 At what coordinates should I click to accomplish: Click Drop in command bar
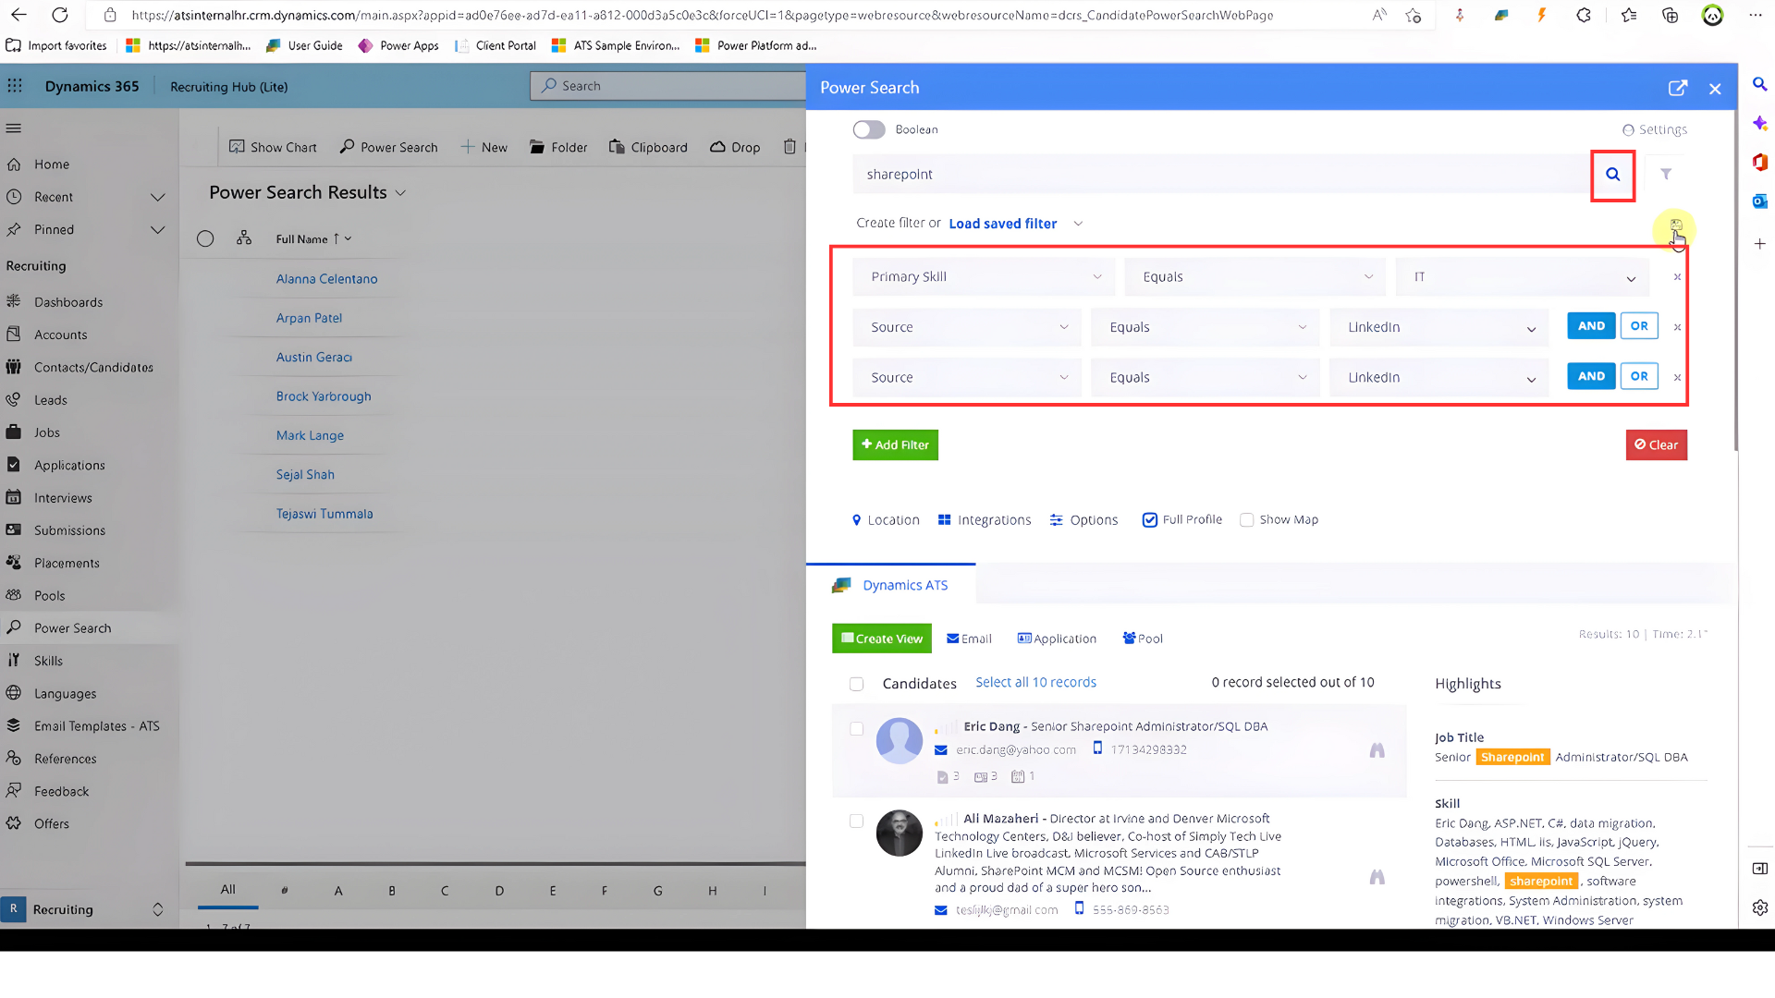[735, 147]
